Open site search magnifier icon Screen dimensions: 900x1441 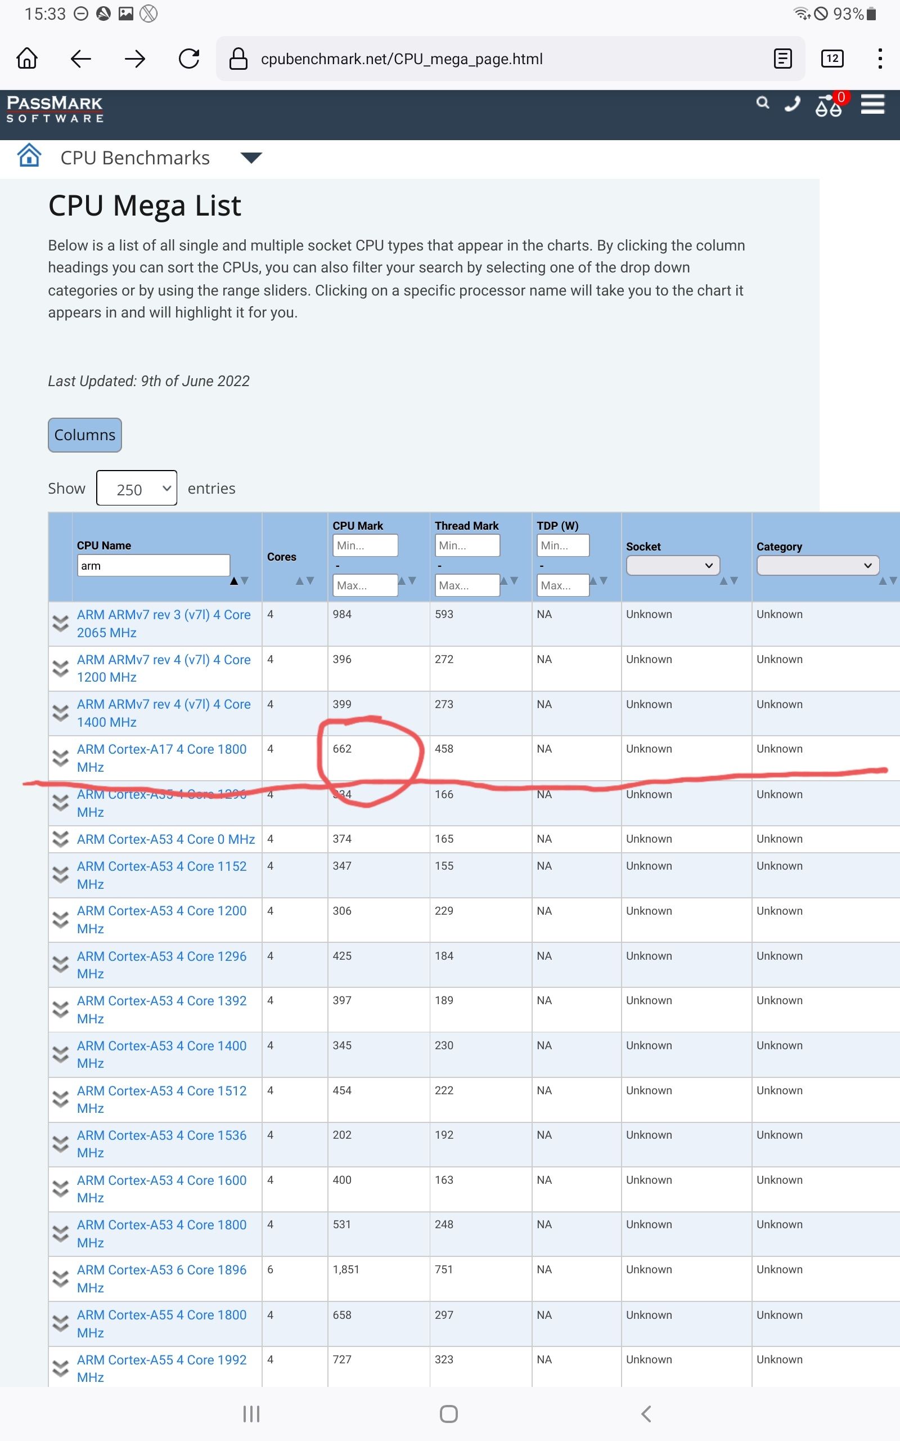tap(763, 103)
